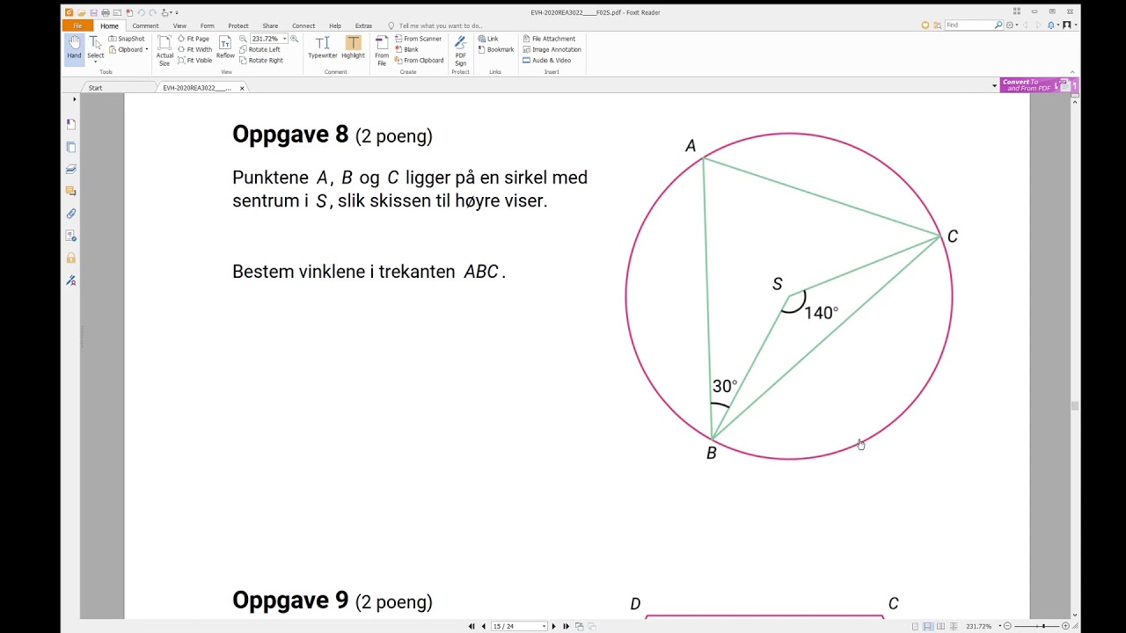
Task: Open the Share ribbon tab
Action: point(270,26)
